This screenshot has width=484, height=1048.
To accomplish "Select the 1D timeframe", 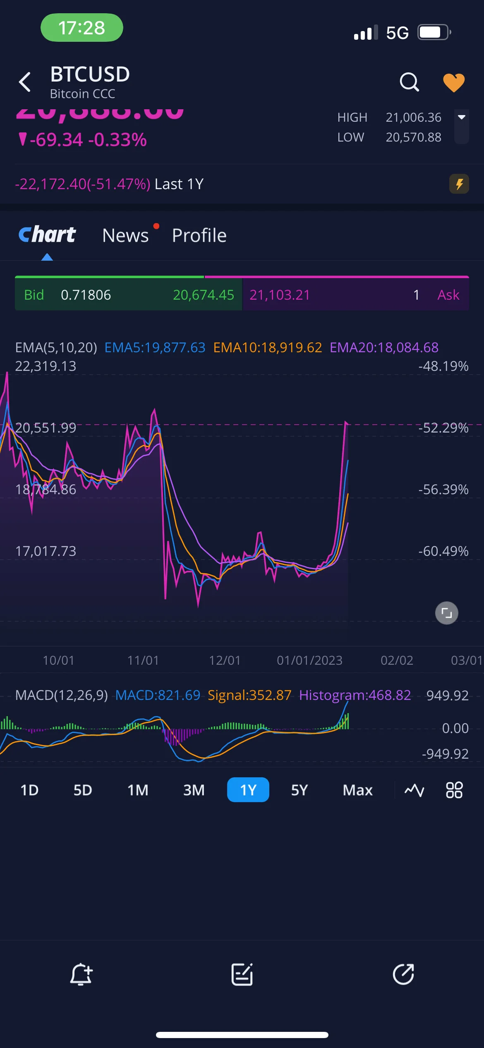I will coord(29,790).
